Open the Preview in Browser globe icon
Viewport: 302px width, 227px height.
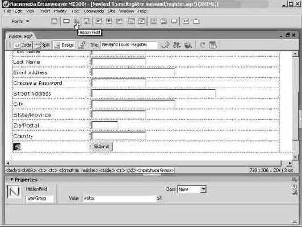click(x=188, y=45)
